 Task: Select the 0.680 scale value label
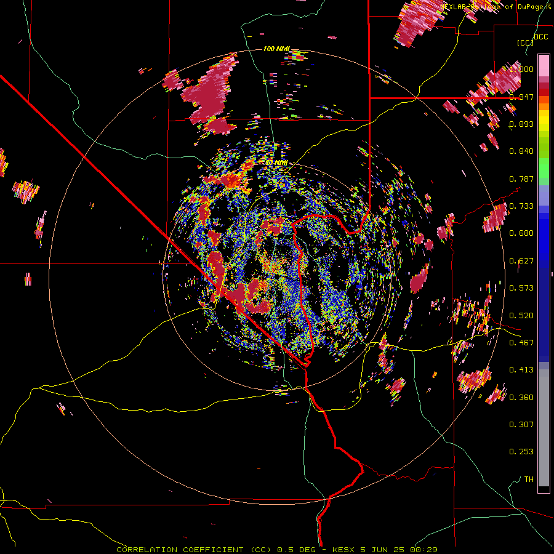521,233
